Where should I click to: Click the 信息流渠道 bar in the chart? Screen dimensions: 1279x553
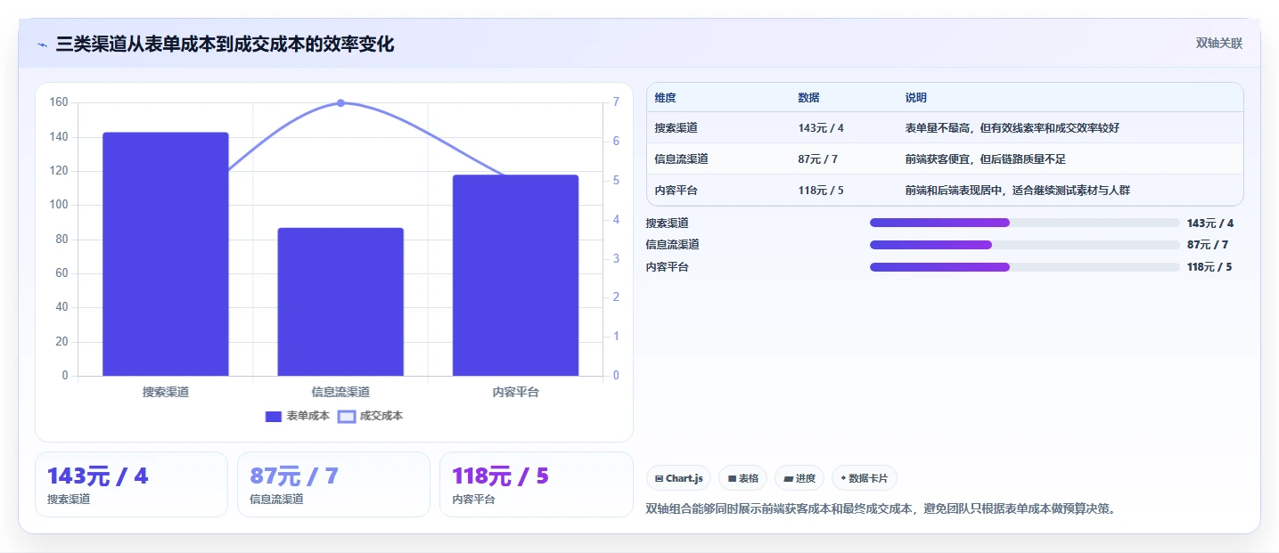[340, 302]
